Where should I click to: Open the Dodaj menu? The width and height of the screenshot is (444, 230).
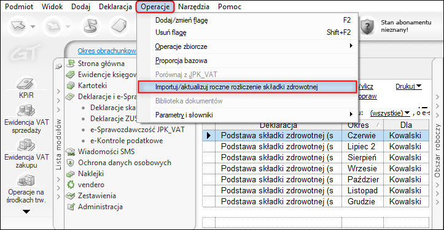point(80,7)
